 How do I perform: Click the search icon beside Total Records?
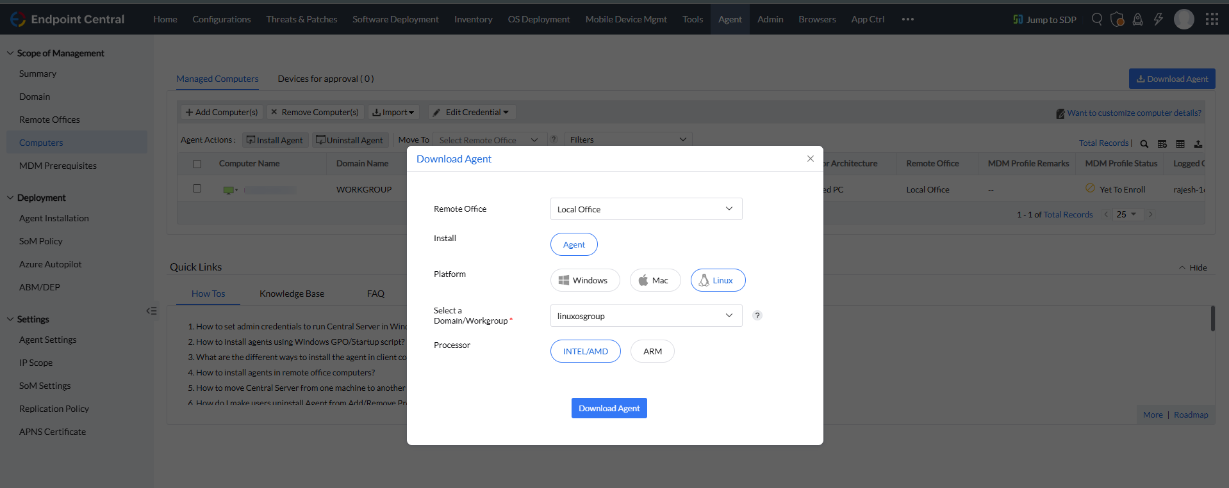pos(1144,144)
